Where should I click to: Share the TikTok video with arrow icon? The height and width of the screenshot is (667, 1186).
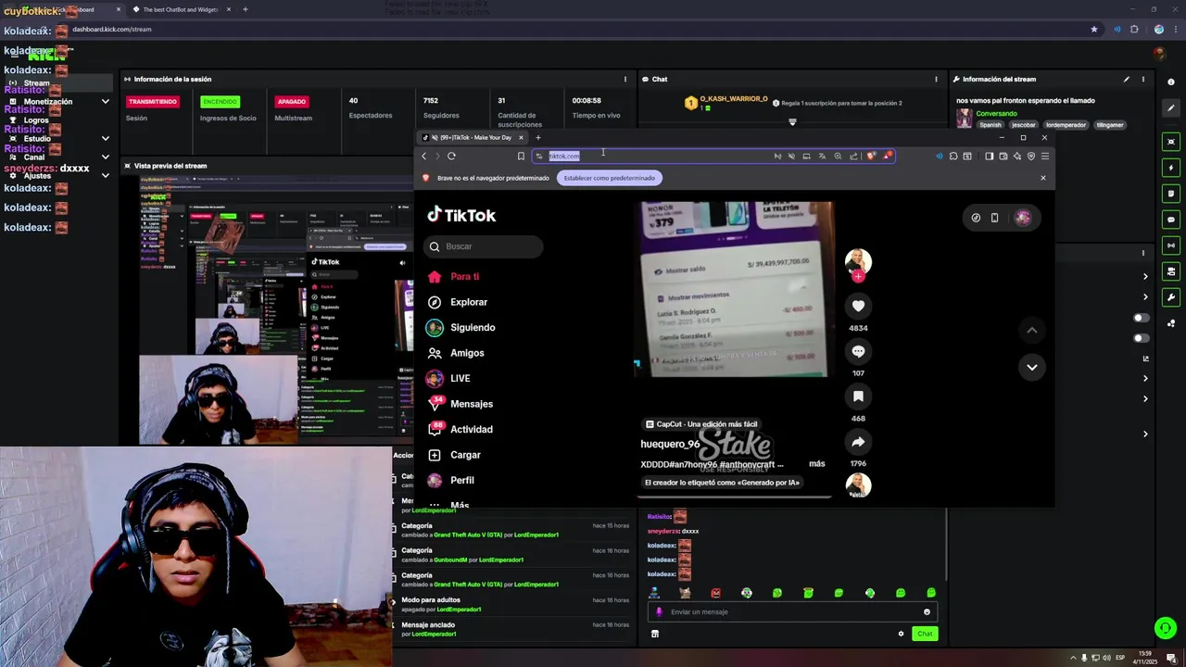858,442
